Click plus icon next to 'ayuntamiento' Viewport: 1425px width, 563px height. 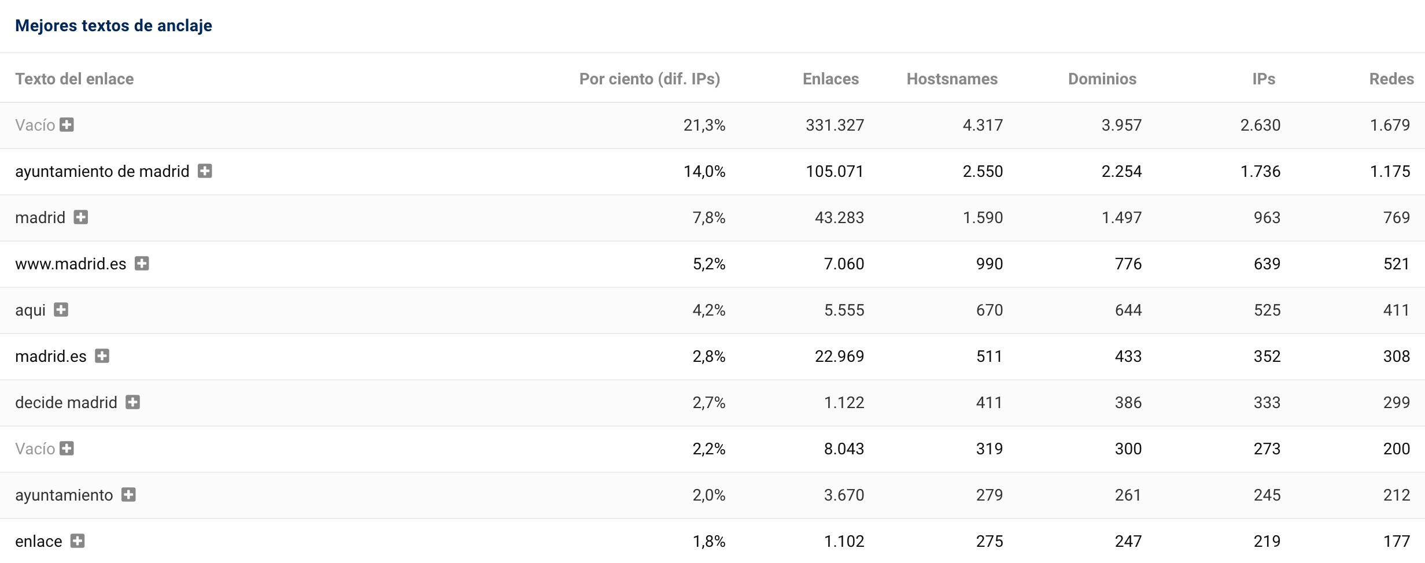(x=128, y=495)
